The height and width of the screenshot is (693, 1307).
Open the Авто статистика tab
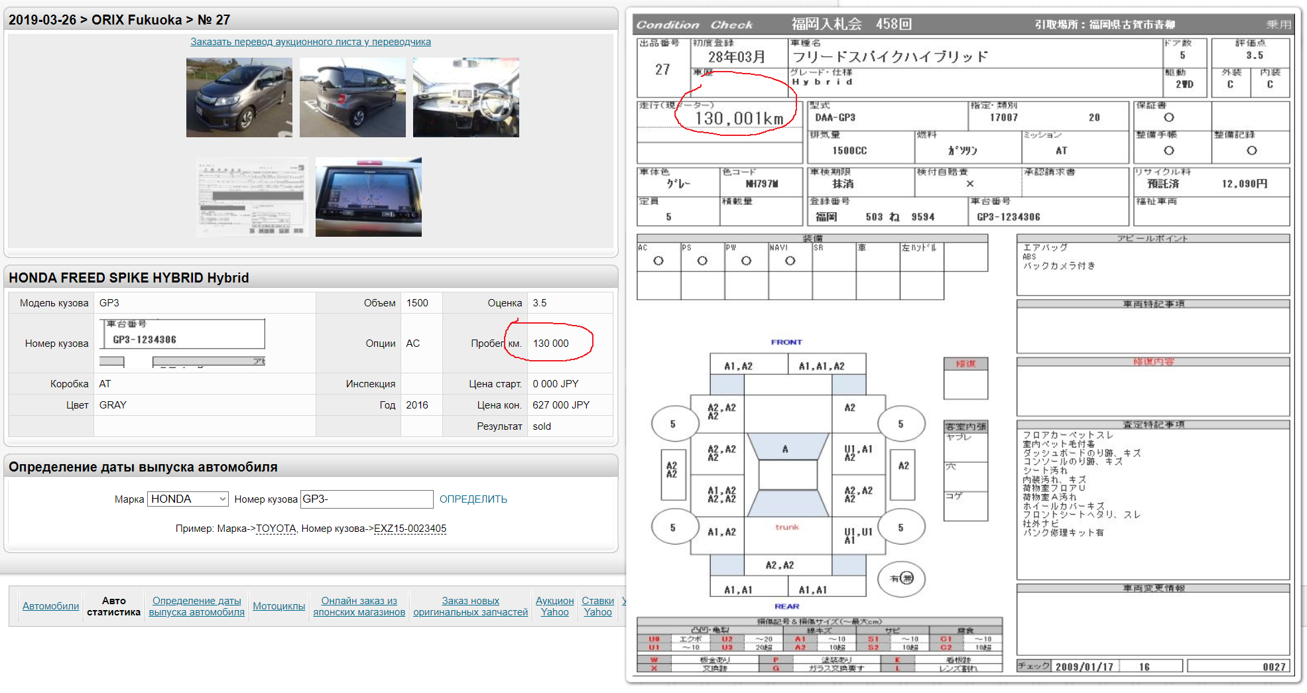pyautogui.click(x=113, y=606)
